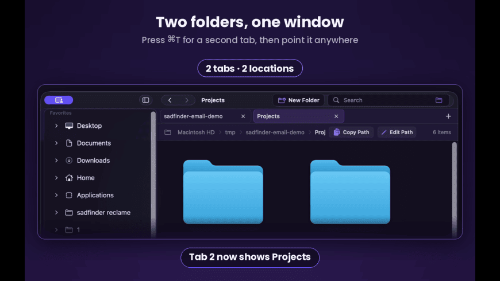The image size is (500, 281).
Task: Close the sadfinder-email-demo tab
Action: [x=243, y=116]
